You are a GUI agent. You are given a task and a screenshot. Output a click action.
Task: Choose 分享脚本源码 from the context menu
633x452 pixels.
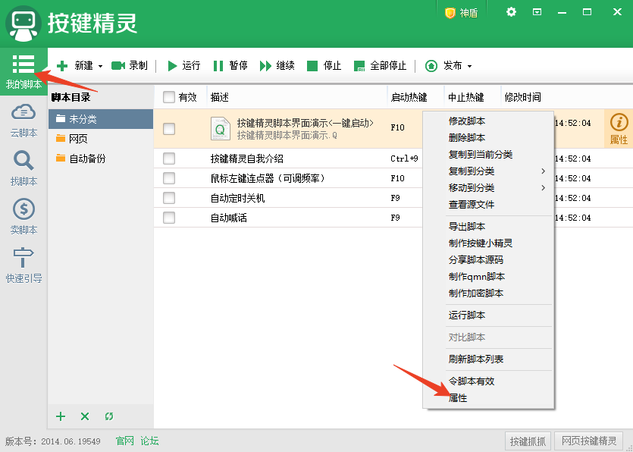click(488, 259)
